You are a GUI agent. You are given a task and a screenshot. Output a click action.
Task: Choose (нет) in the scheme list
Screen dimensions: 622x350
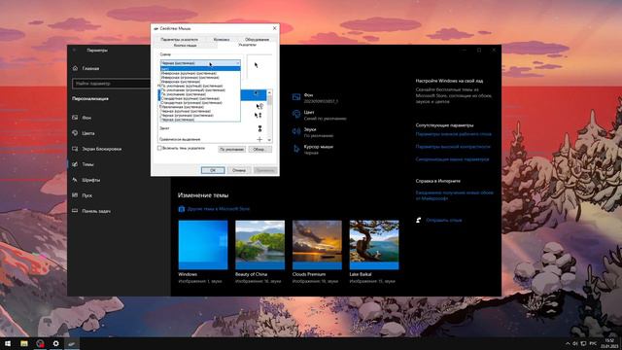coord(200,69)
